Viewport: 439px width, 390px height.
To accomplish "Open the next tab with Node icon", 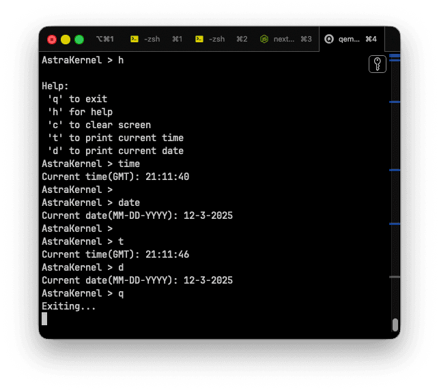I will pyautogui.click(x=286, y=39).
